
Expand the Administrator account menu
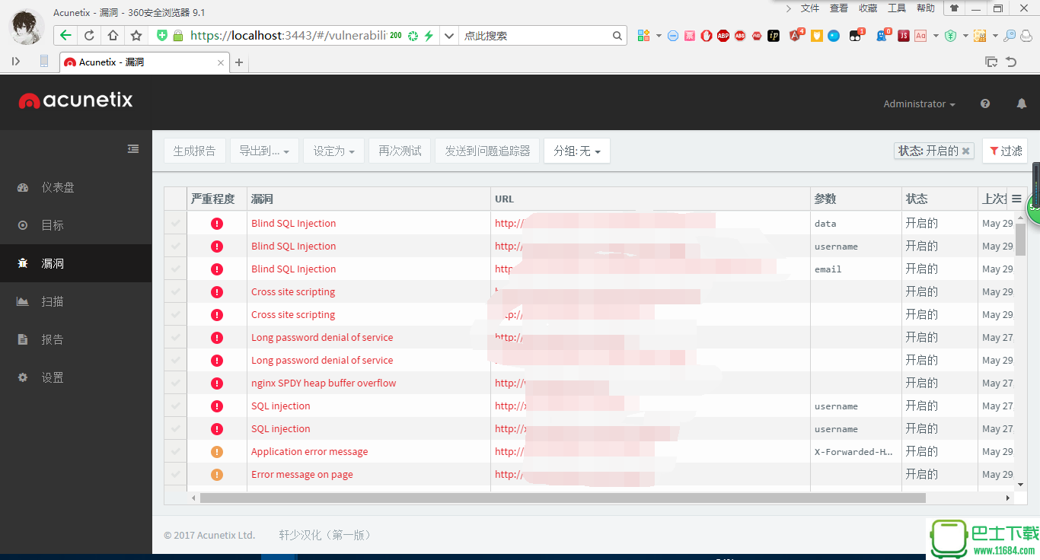919,103
